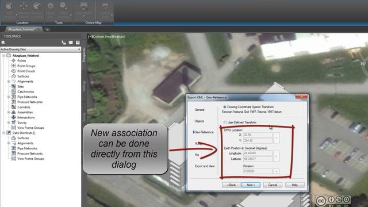The width and height of the screenshot is (368, 207).
Task: Open the Survey vertical Toolspace tab
Action: click(x=85, y=117)
